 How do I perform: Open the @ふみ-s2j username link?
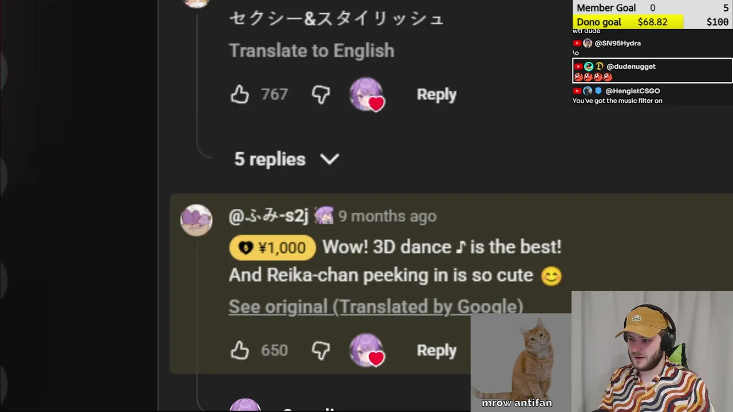[x=269, y=216]
